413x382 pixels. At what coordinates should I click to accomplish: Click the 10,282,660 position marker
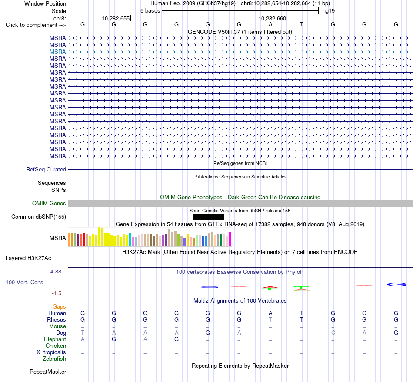click(x=272, y=18)
